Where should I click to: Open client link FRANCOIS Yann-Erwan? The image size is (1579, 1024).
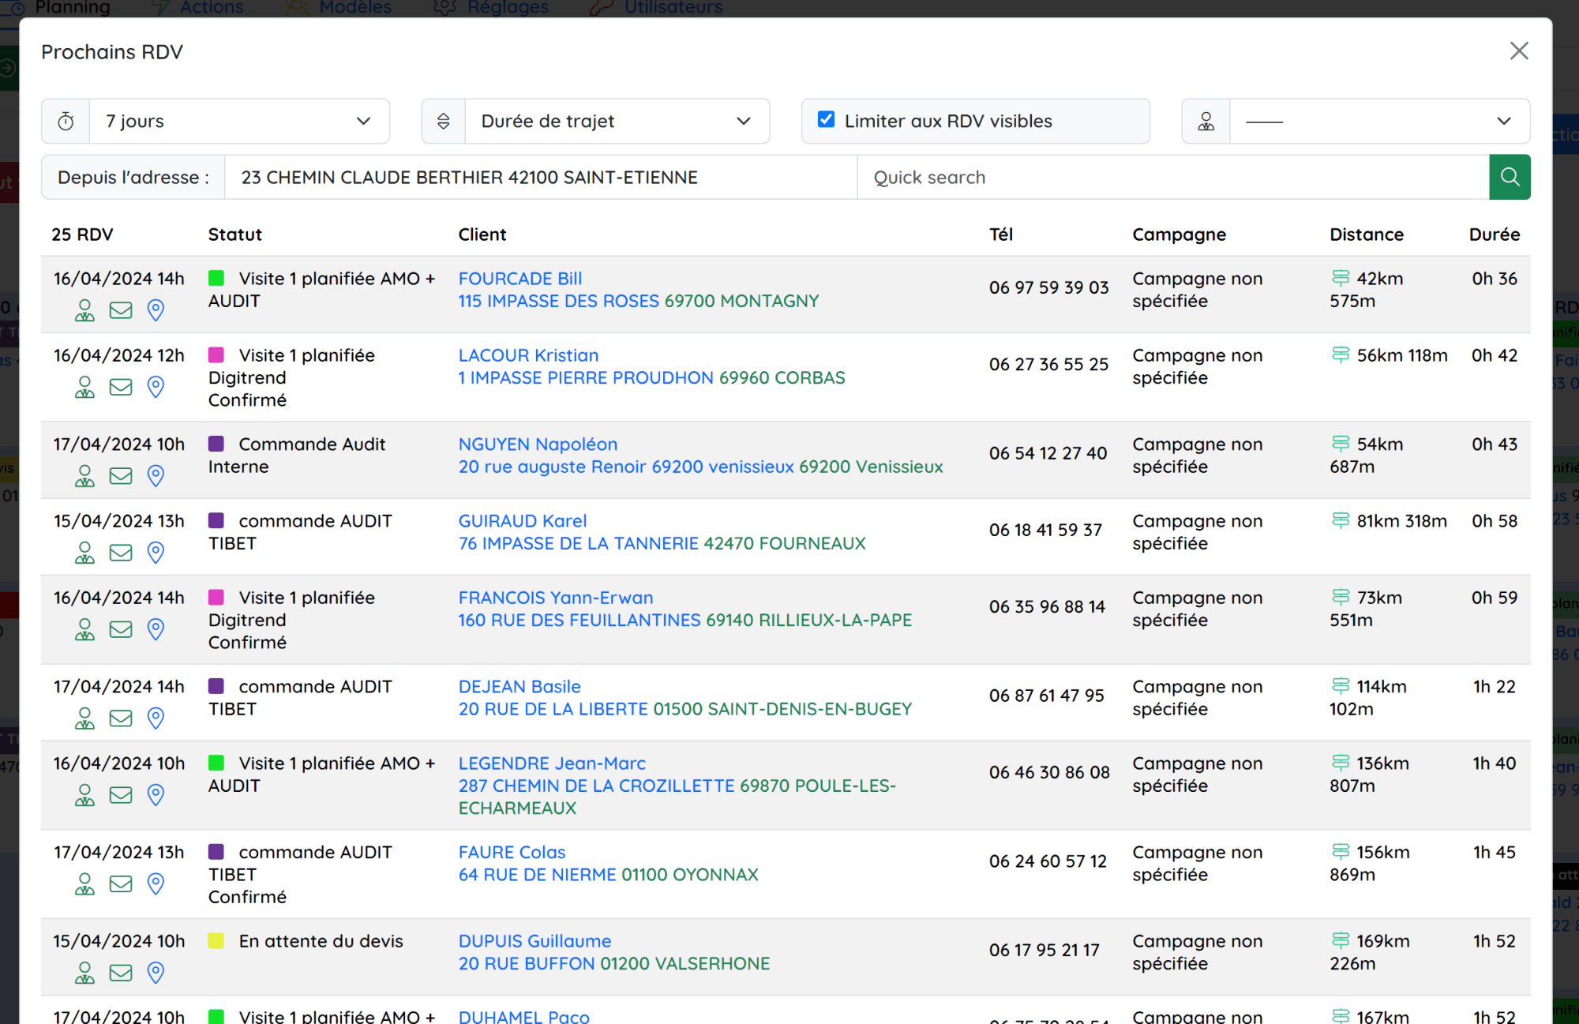(555, 598)
